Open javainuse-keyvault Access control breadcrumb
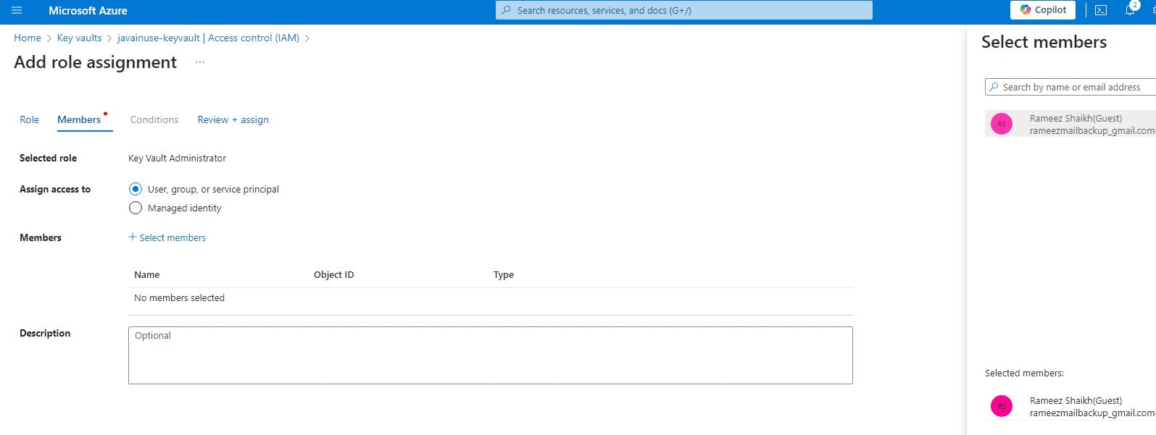 [x=208, y=38]
